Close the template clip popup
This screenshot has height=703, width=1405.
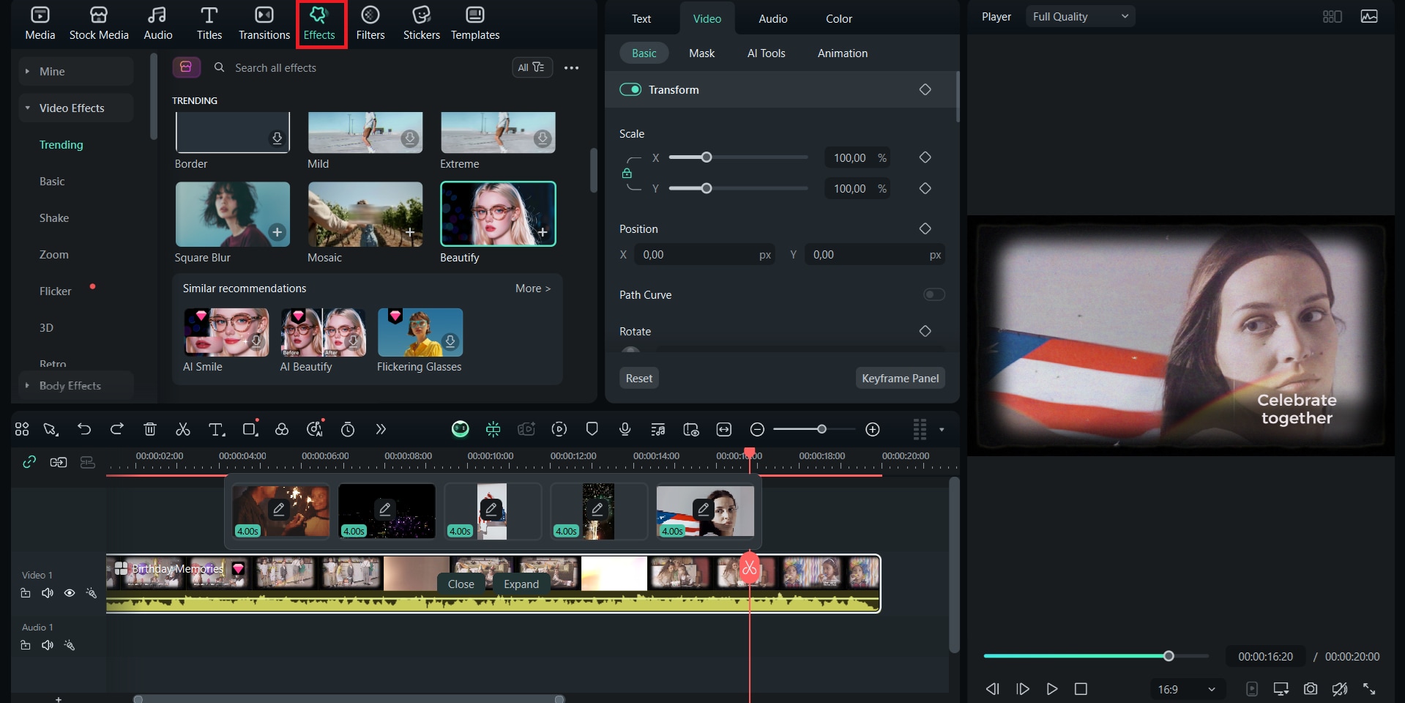tap(461, 584)
